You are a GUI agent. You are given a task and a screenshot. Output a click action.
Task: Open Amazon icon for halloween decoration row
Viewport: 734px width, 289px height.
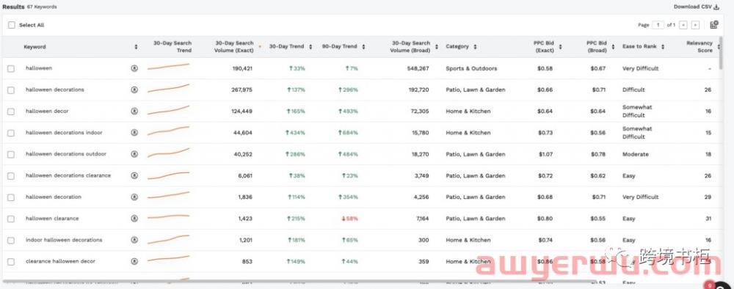[134, 197]
